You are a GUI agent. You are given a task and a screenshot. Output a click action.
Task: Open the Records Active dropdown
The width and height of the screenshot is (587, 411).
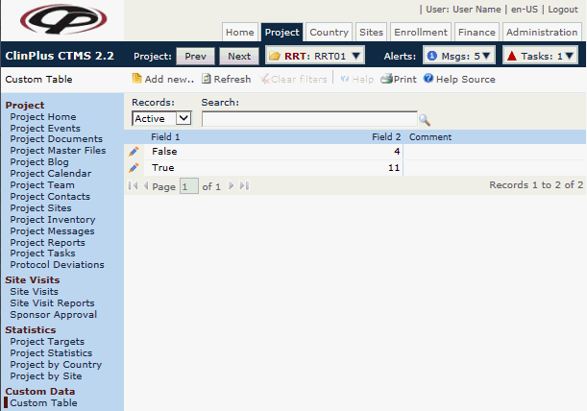tap(161, 118)
